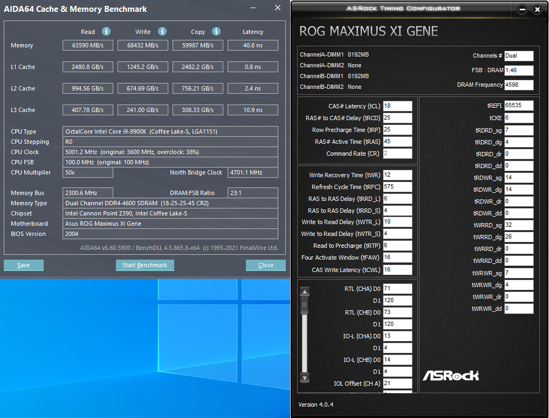
Task: Click the CPU Type field text
Action: click(x=170, y=131)
